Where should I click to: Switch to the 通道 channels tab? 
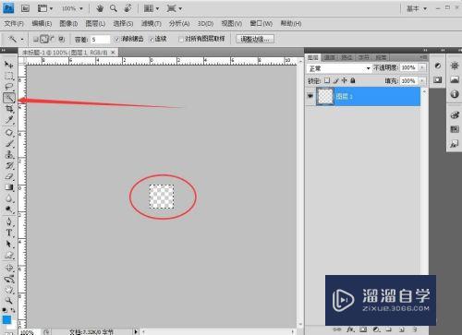tap(330, 57)
